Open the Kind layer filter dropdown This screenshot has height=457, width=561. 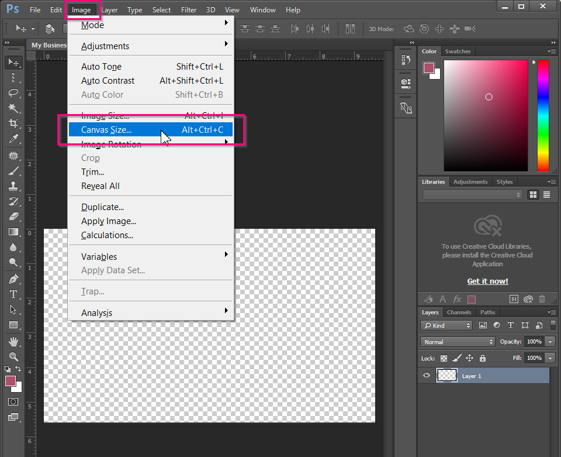point(447,325)
